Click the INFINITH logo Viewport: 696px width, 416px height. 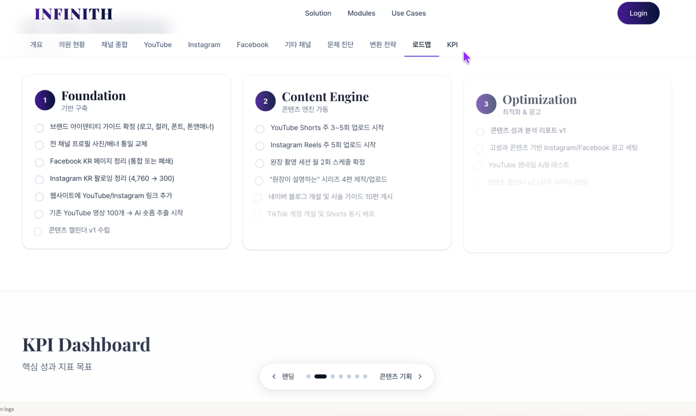pyautogui.click(x=73, y=14)
